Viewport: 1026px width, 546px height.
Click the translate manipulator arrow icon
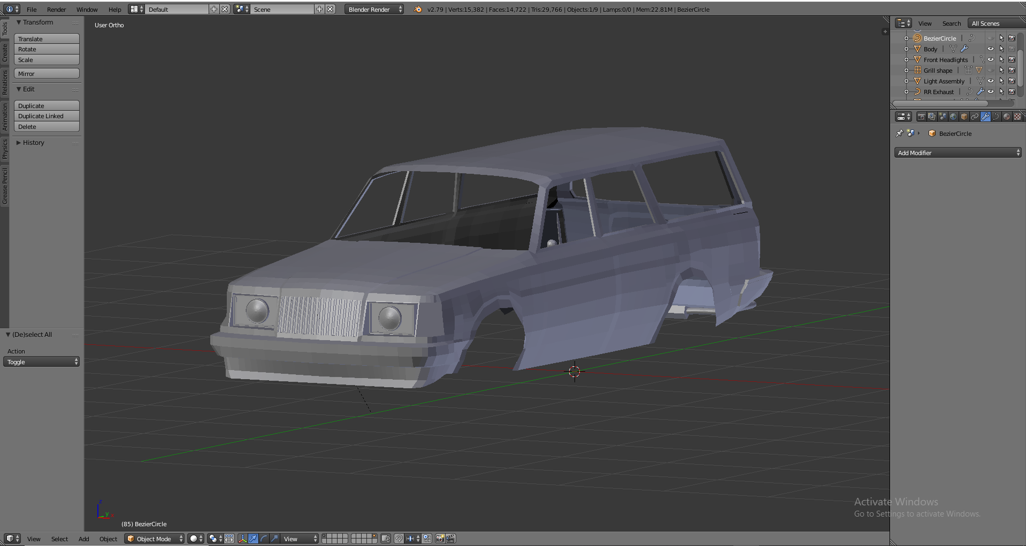pos(253,539)
